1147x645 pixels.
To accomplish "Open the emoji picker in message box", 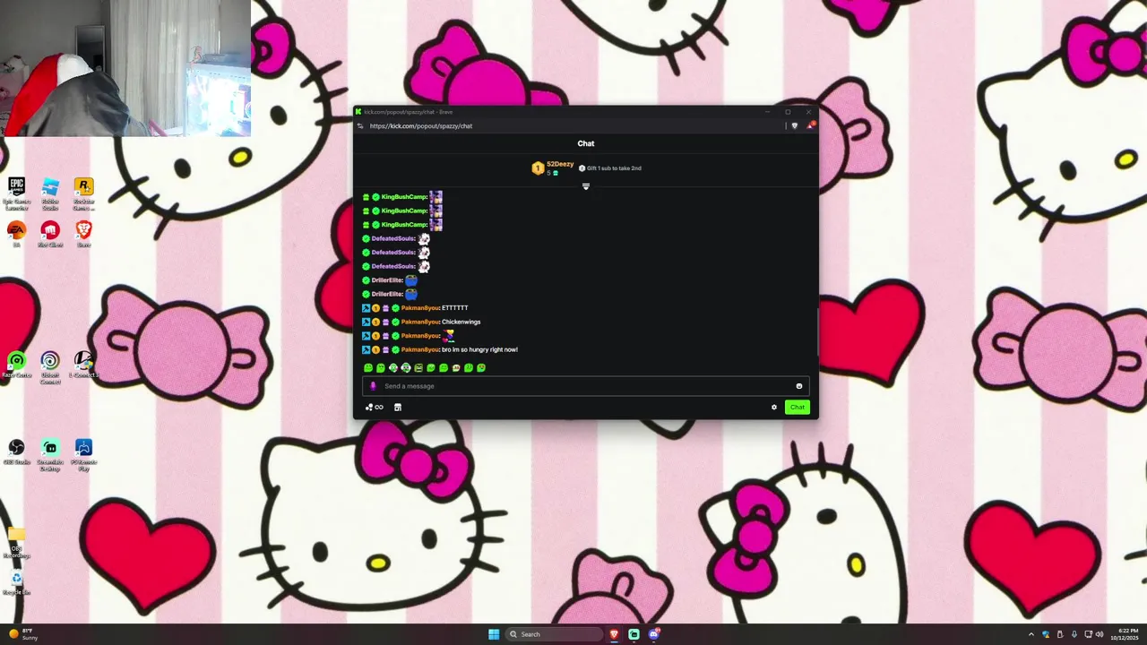I will pos(799,386).
